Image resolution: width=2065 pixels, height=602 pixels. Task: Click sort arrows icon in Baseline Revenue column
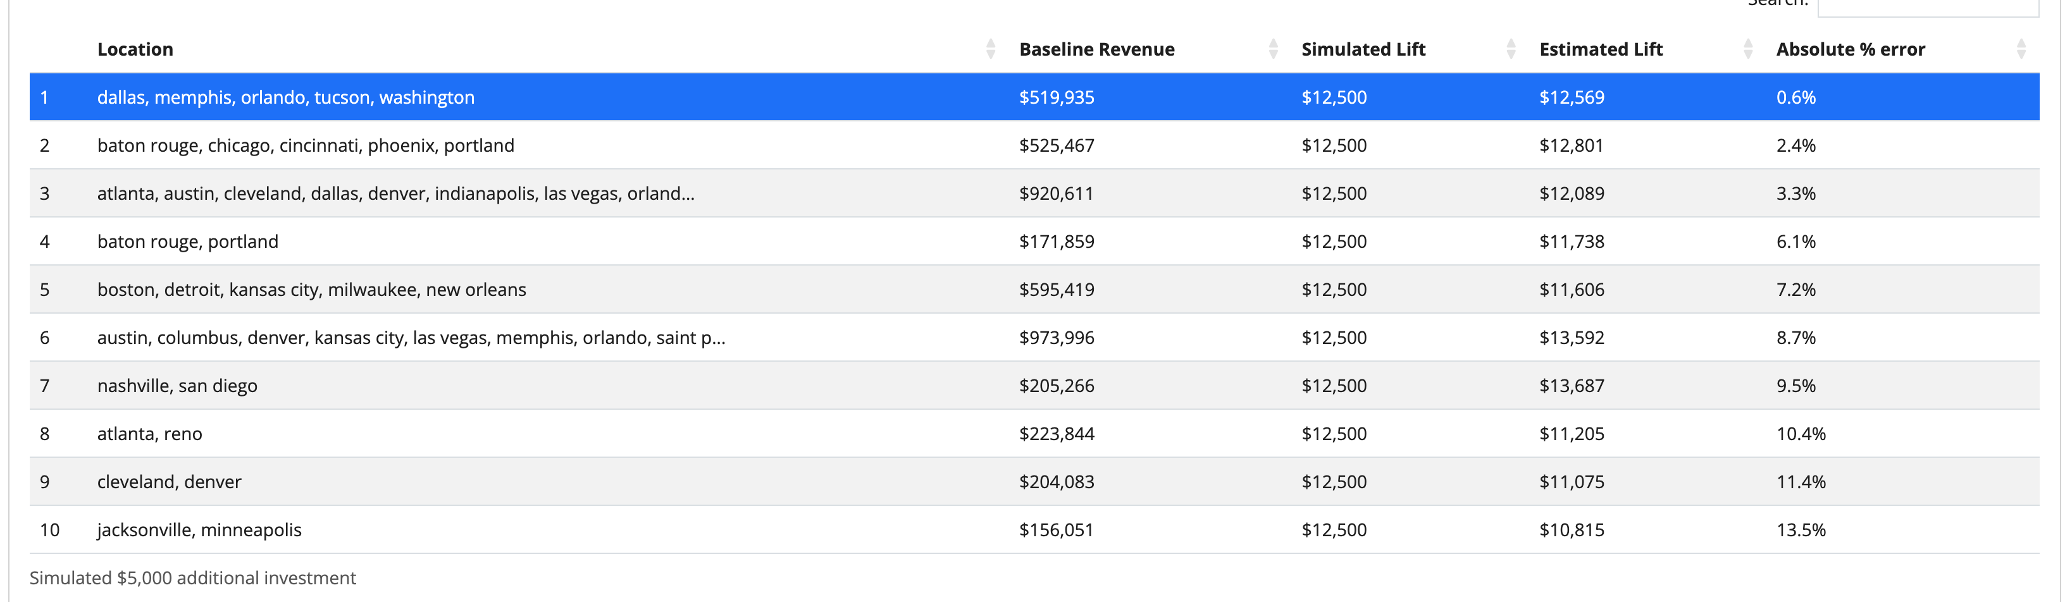click(x=1273, y=49)
